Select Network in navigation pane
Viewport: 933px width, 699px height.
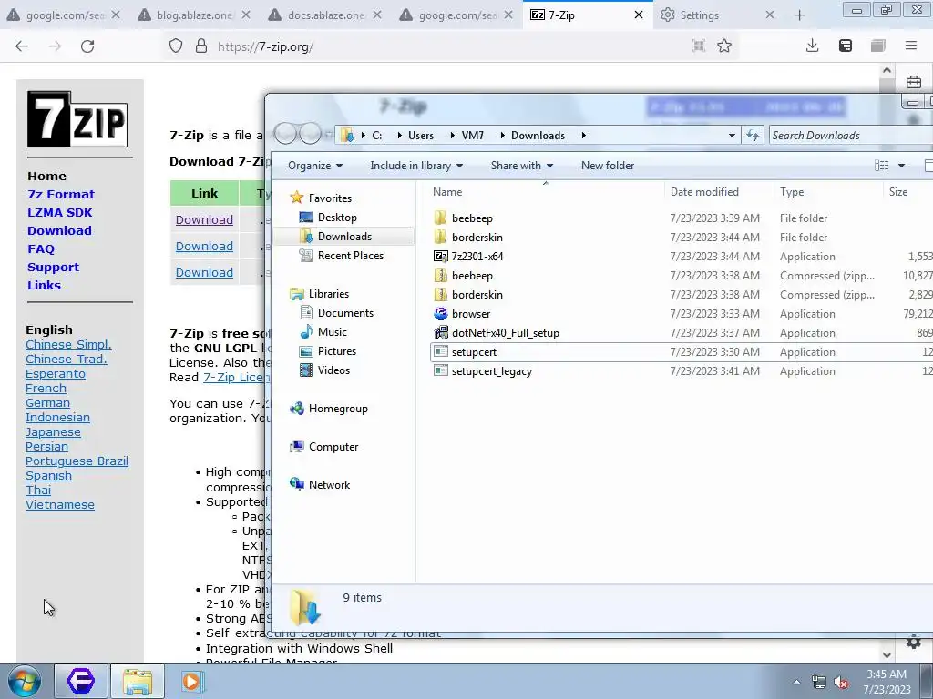329,485
